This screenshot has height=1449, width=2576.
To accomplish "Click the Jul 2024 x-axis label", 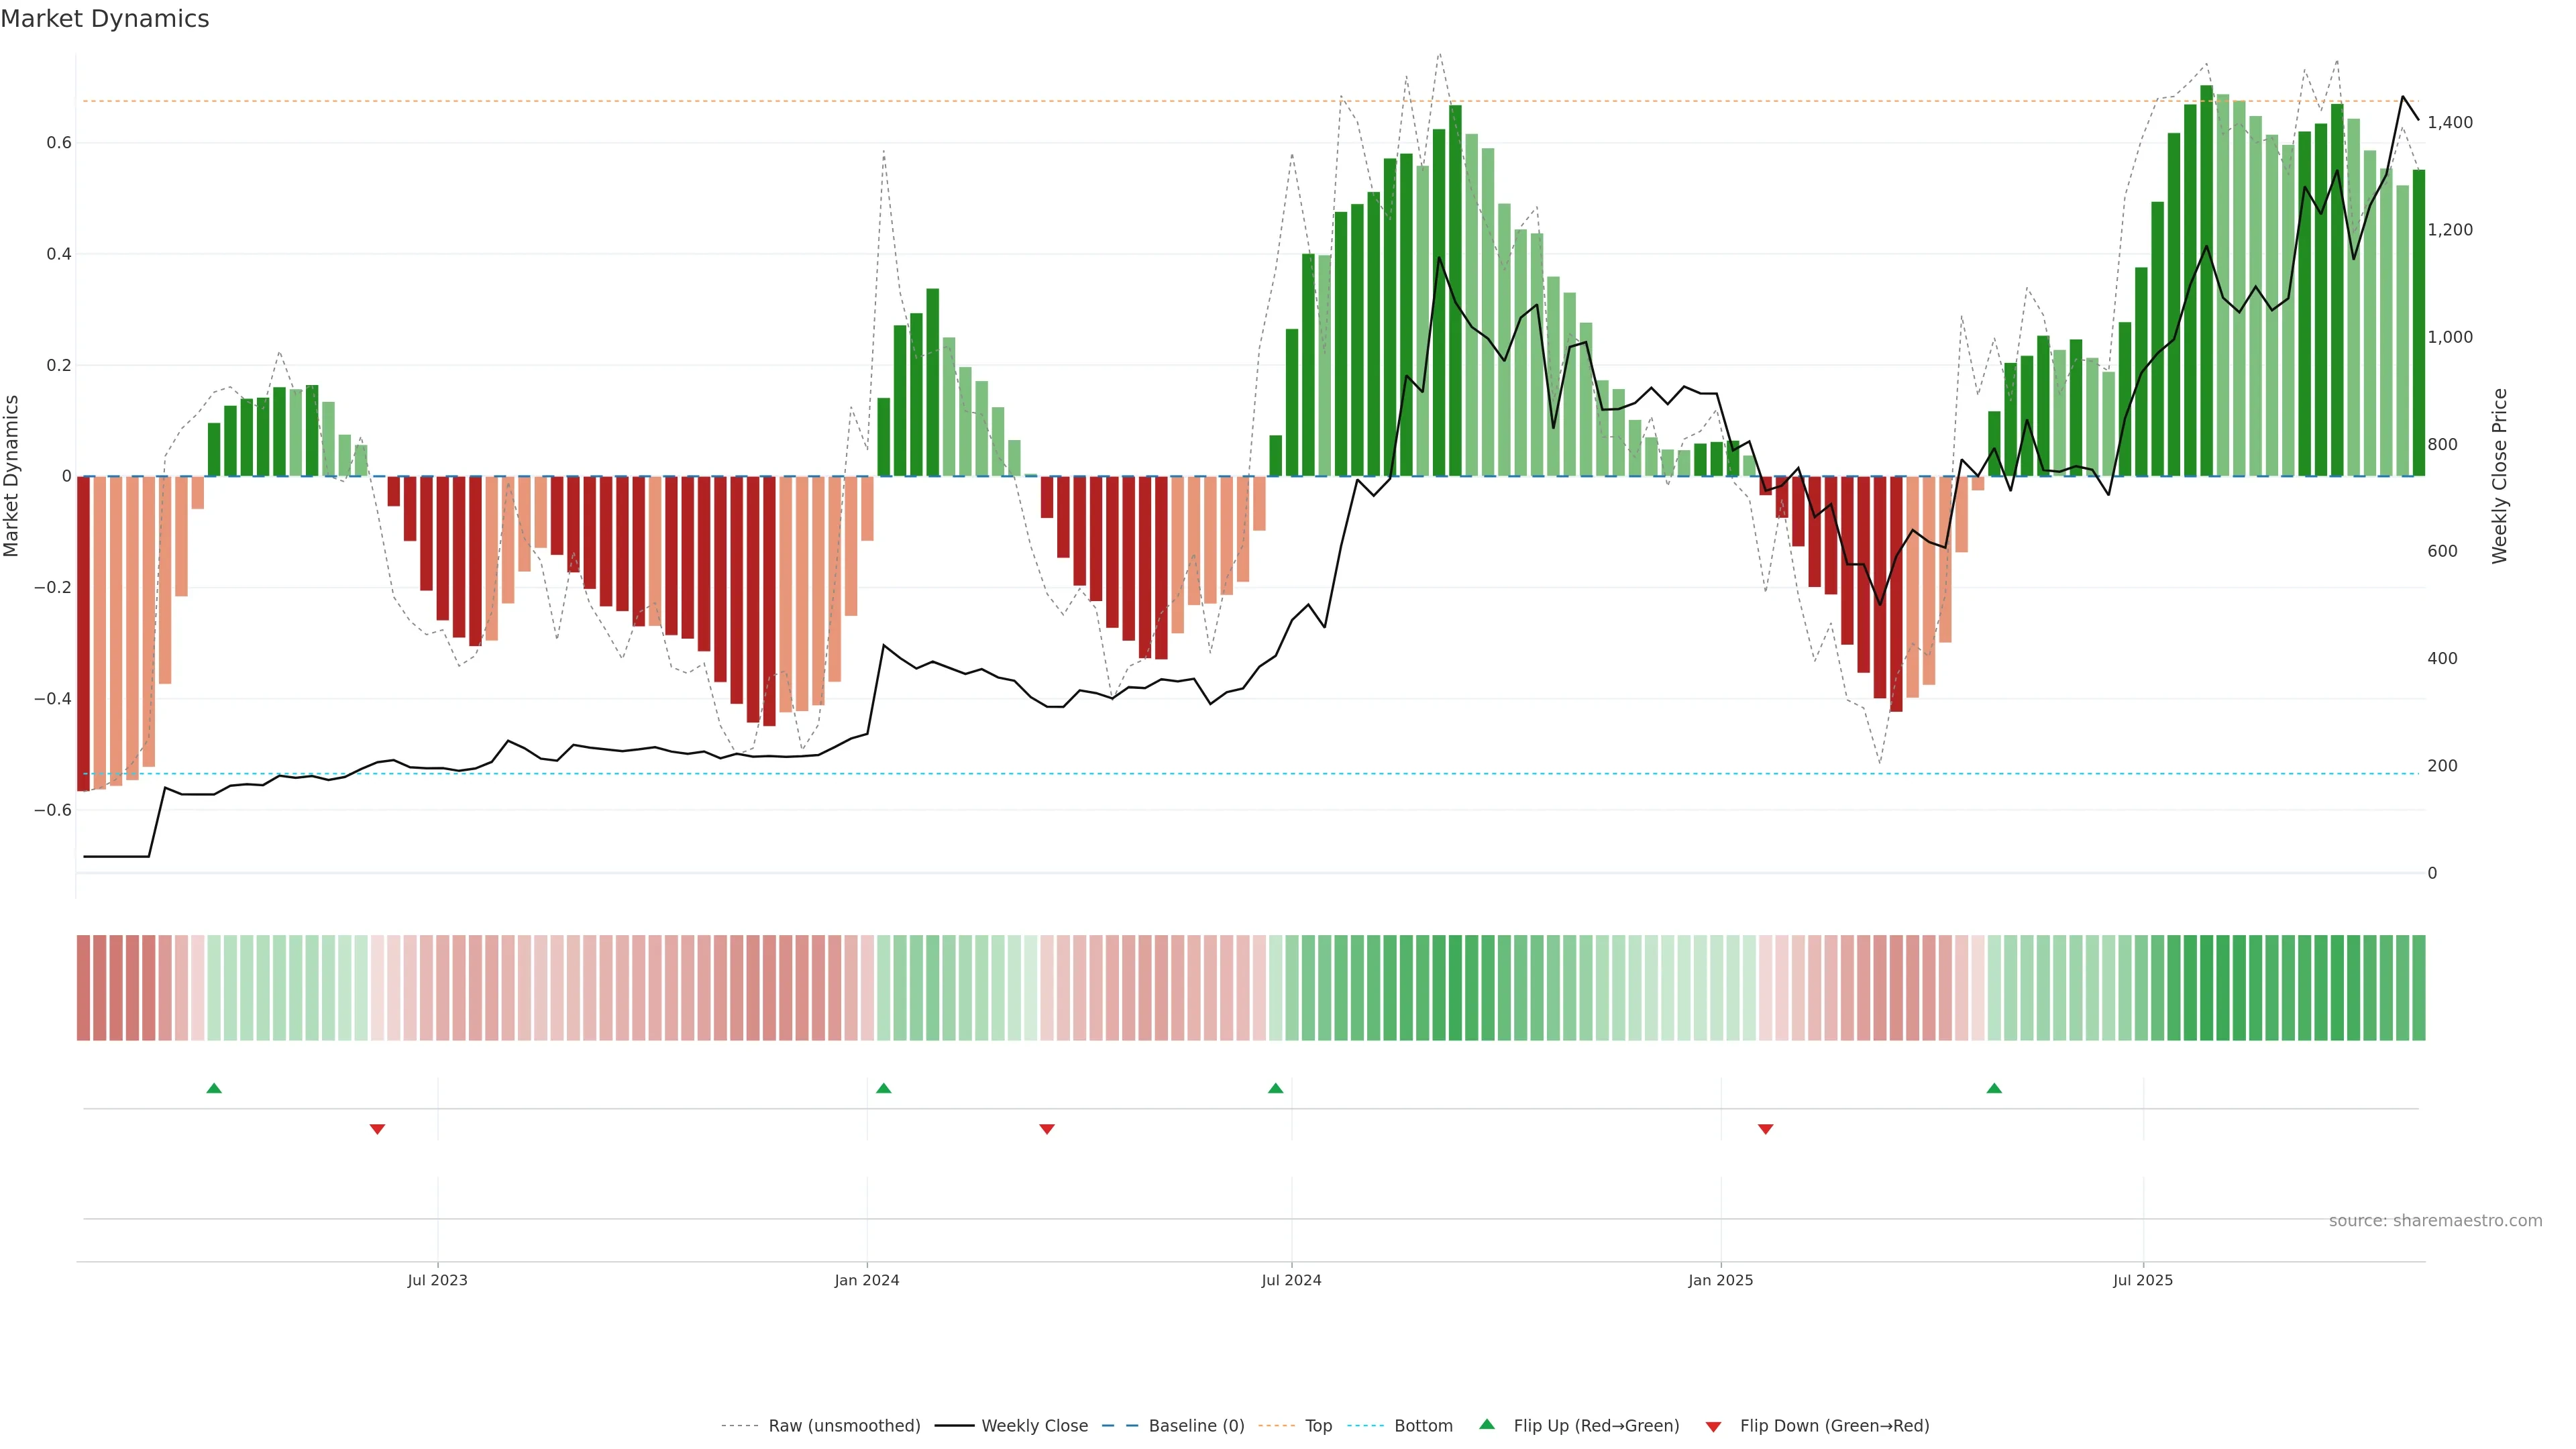I will pos(1291,1280).
